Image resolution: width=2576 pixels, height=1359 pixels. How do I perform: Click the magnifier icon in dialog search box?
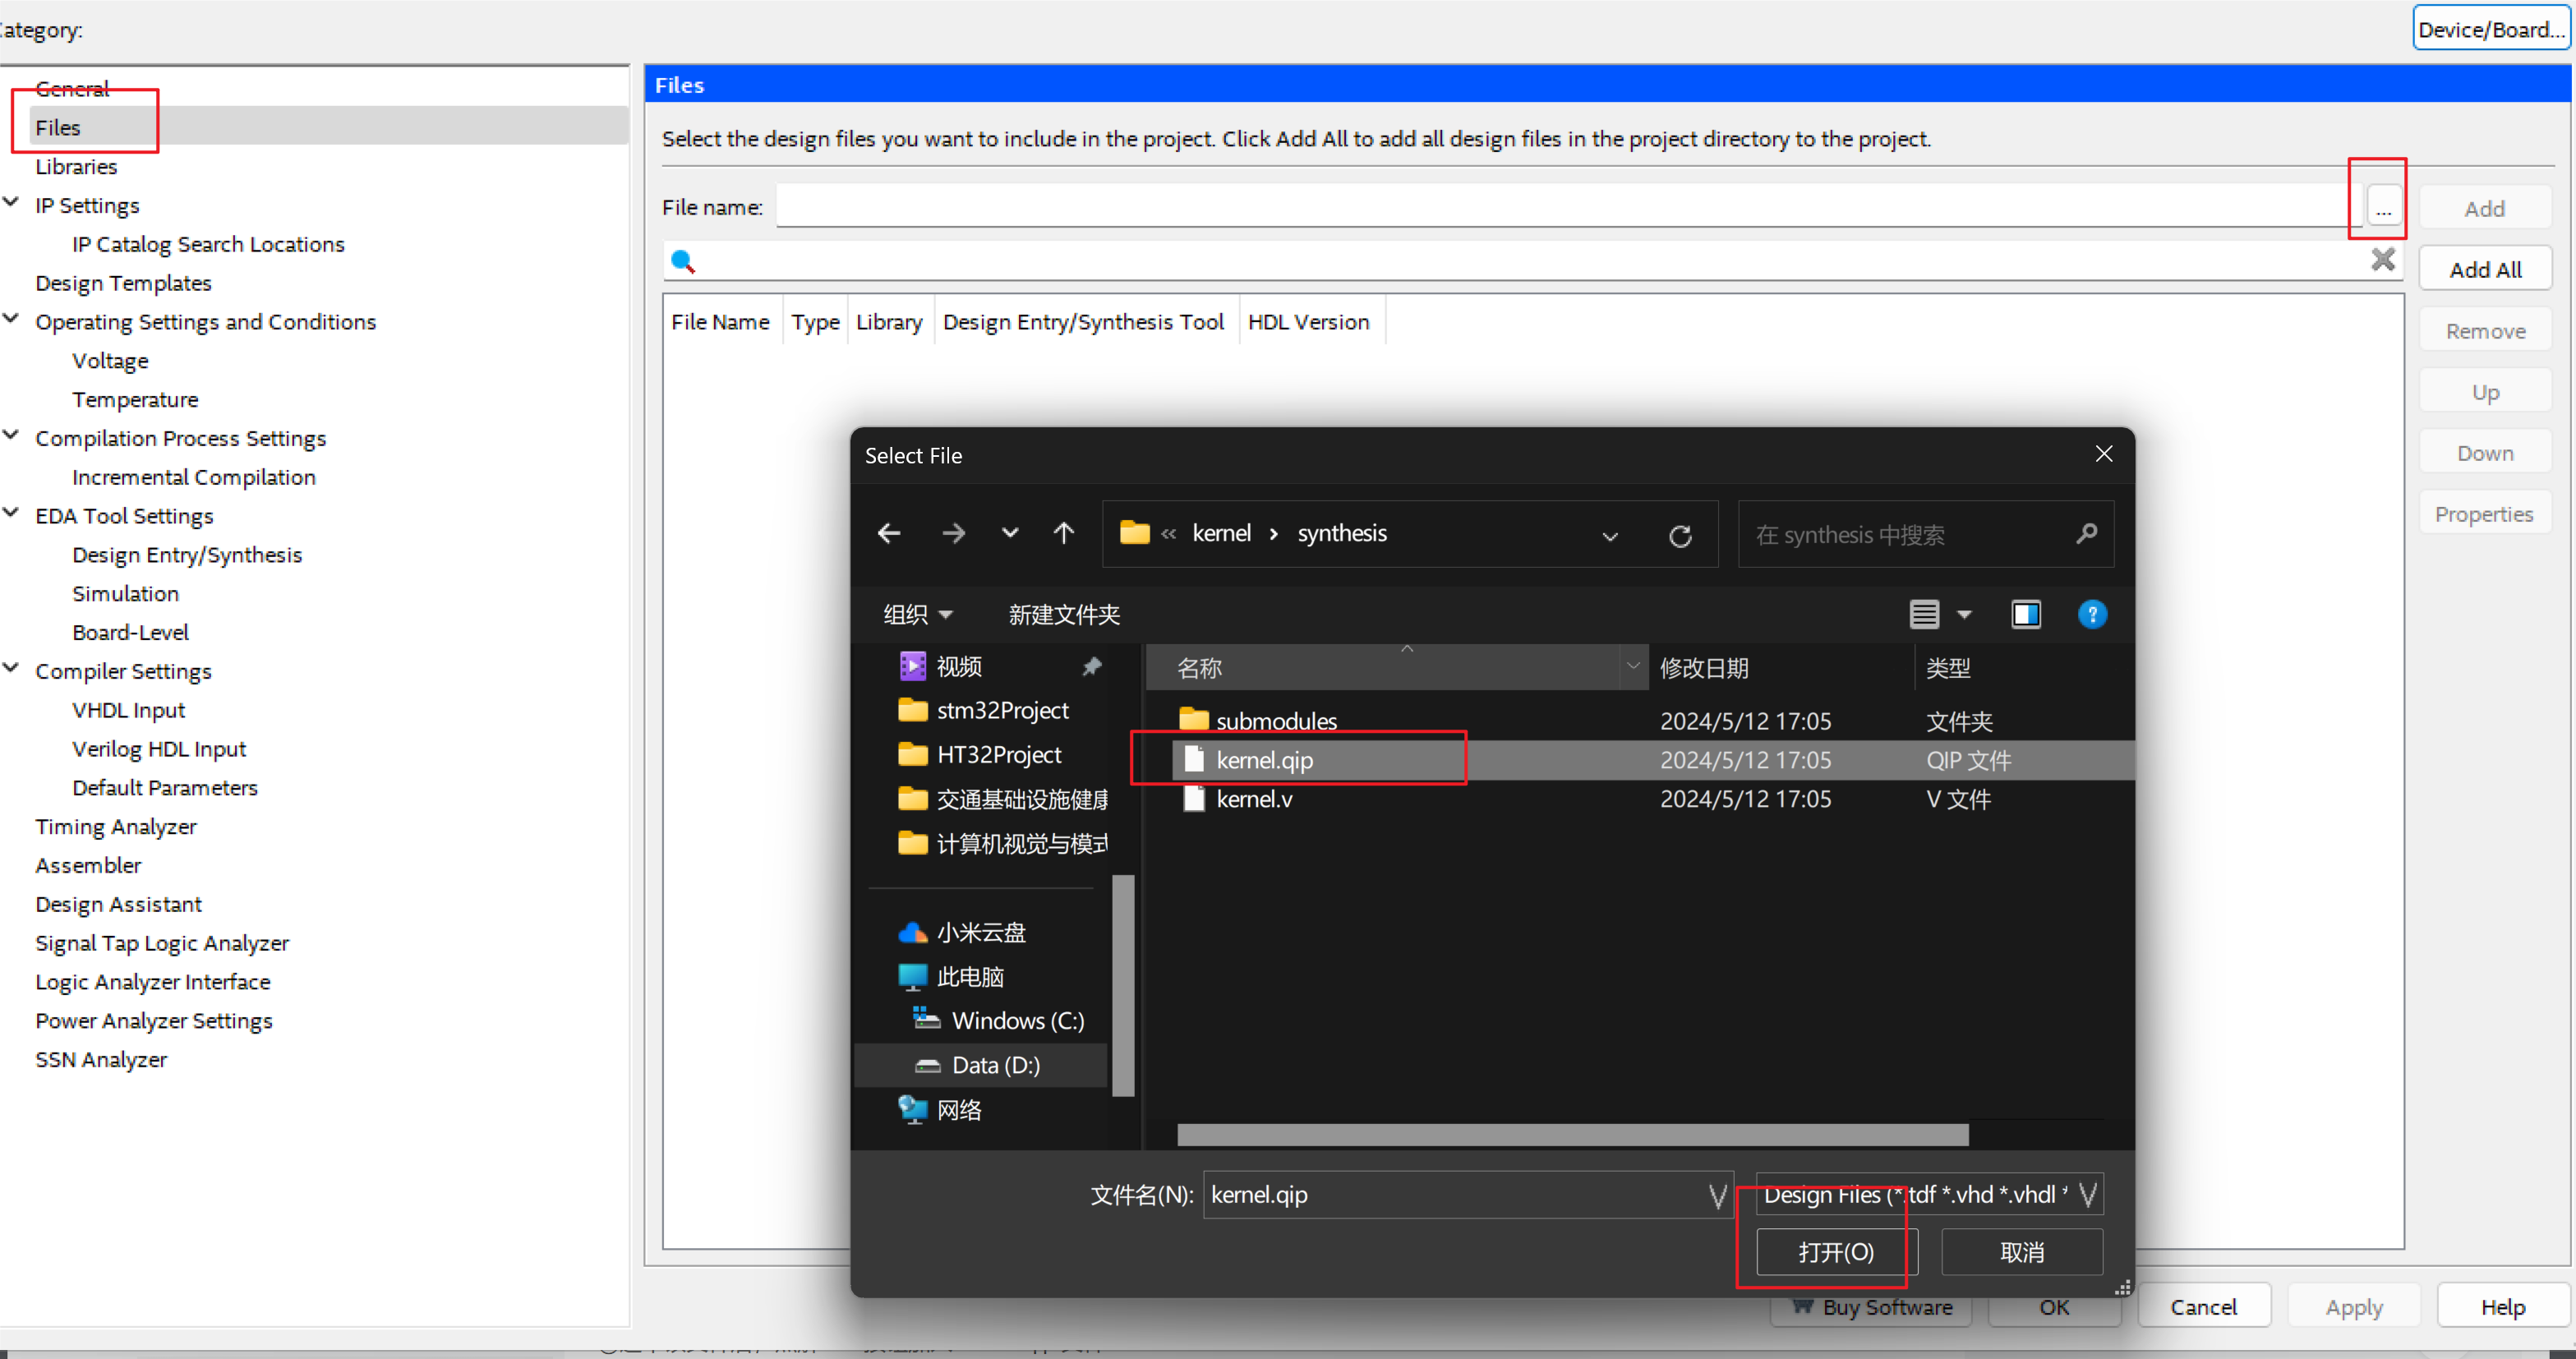pos(2086,534)
